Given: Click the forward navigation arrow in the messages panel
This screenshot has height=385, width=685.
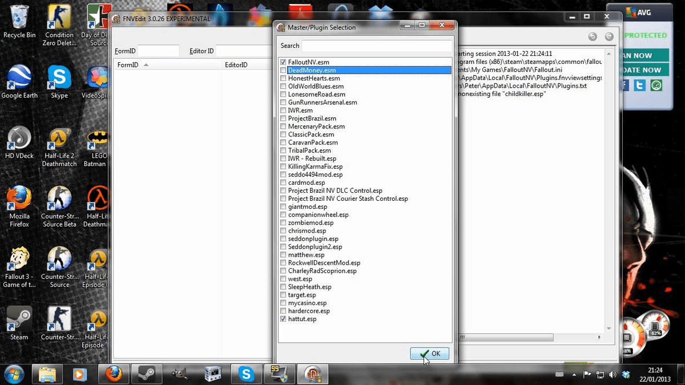Looking at the screenshot, I should [x=609, y=35].
